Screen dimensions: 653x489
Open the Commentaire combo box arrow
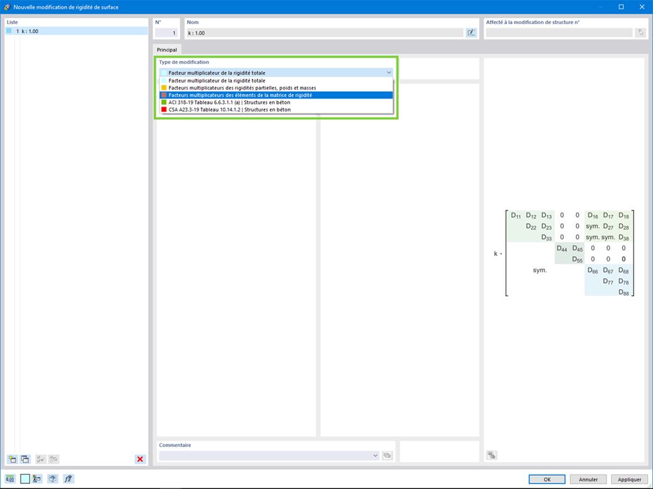(375, 455)
